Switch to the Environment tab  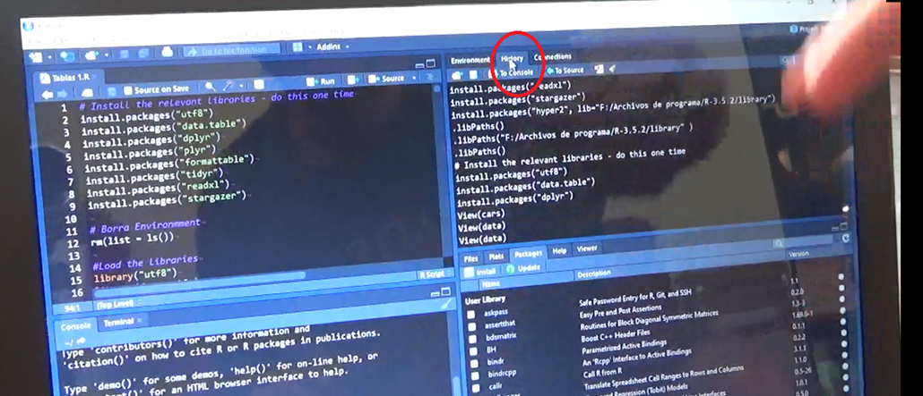point(470,61)
